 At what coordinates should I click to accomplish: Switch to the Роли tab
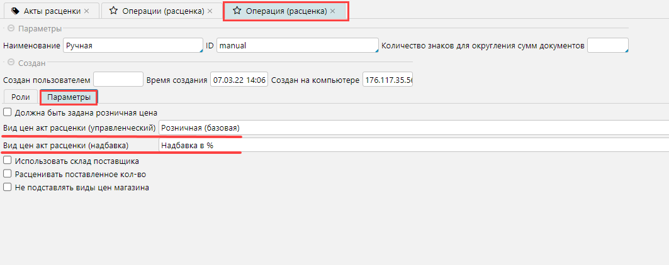click(21, 97)
